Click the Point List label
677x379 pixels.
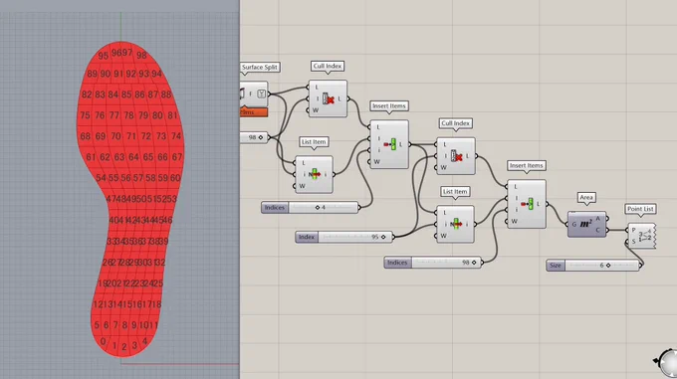640,209
